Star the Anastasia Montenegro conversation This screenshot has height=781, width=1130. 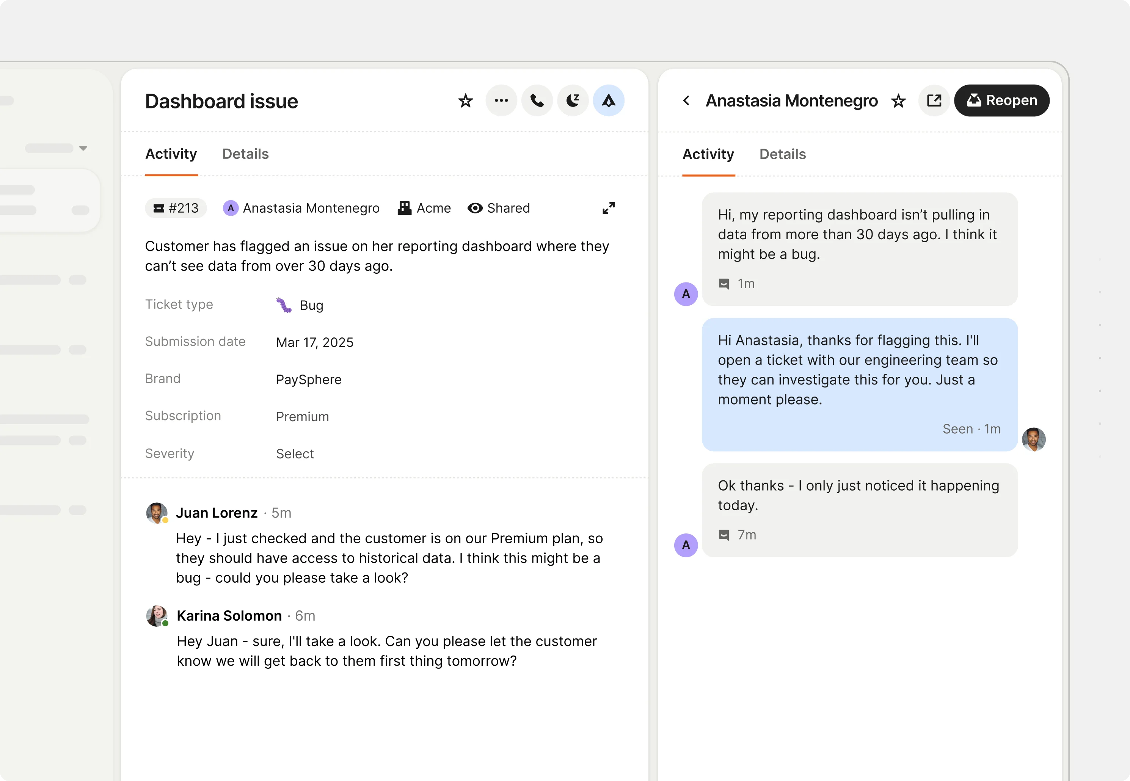pyautogui.click(x=899, y=101)
